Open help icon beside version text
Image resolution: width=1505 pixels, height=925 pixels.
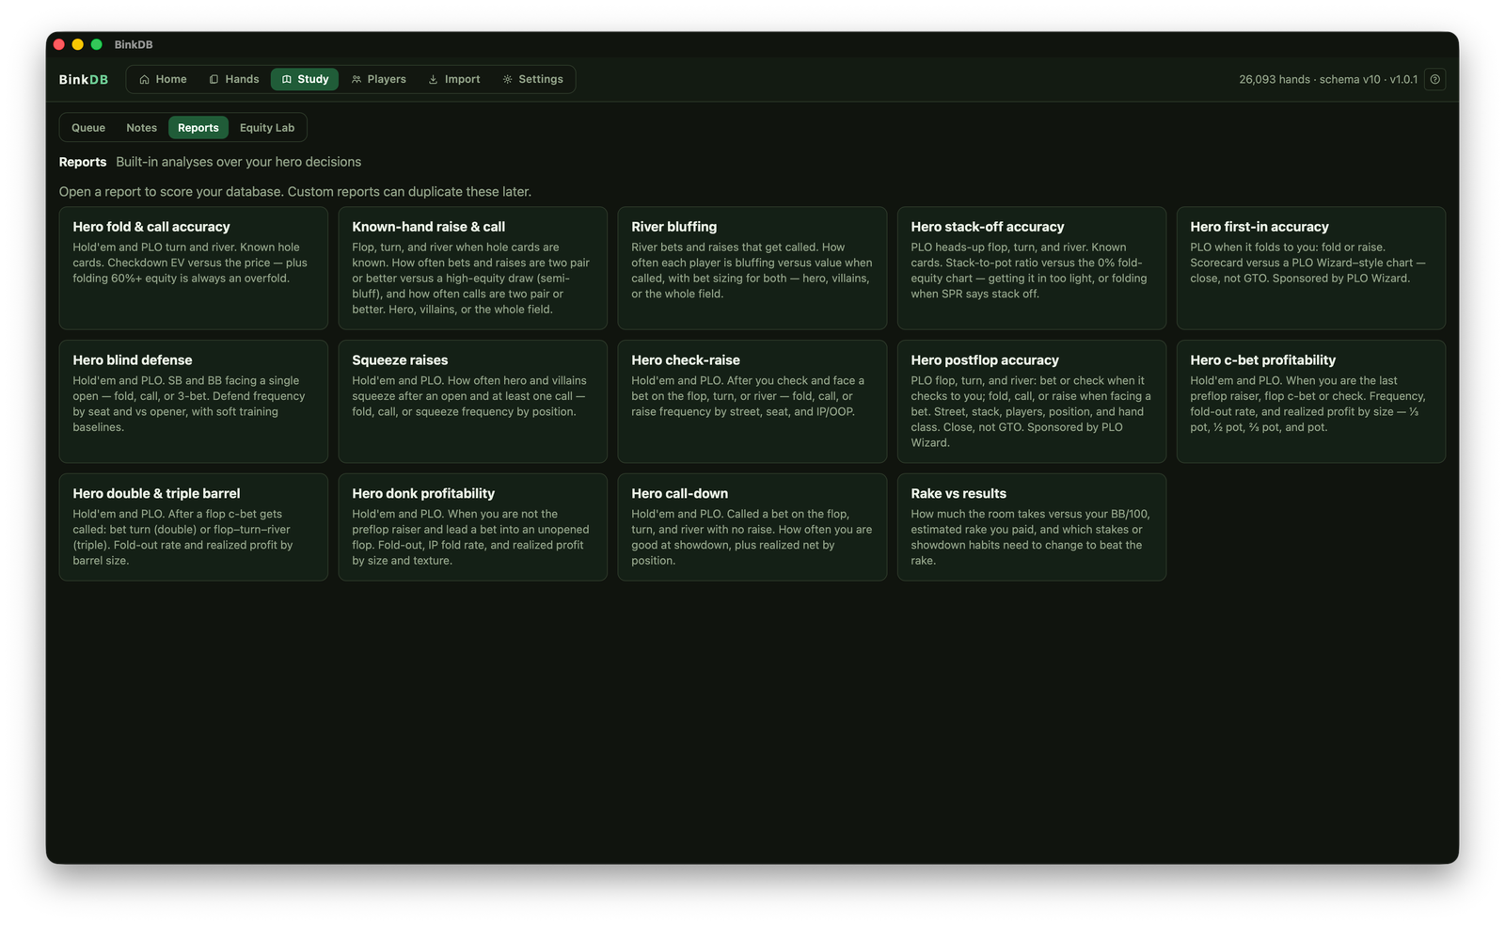click(1434, 79)
